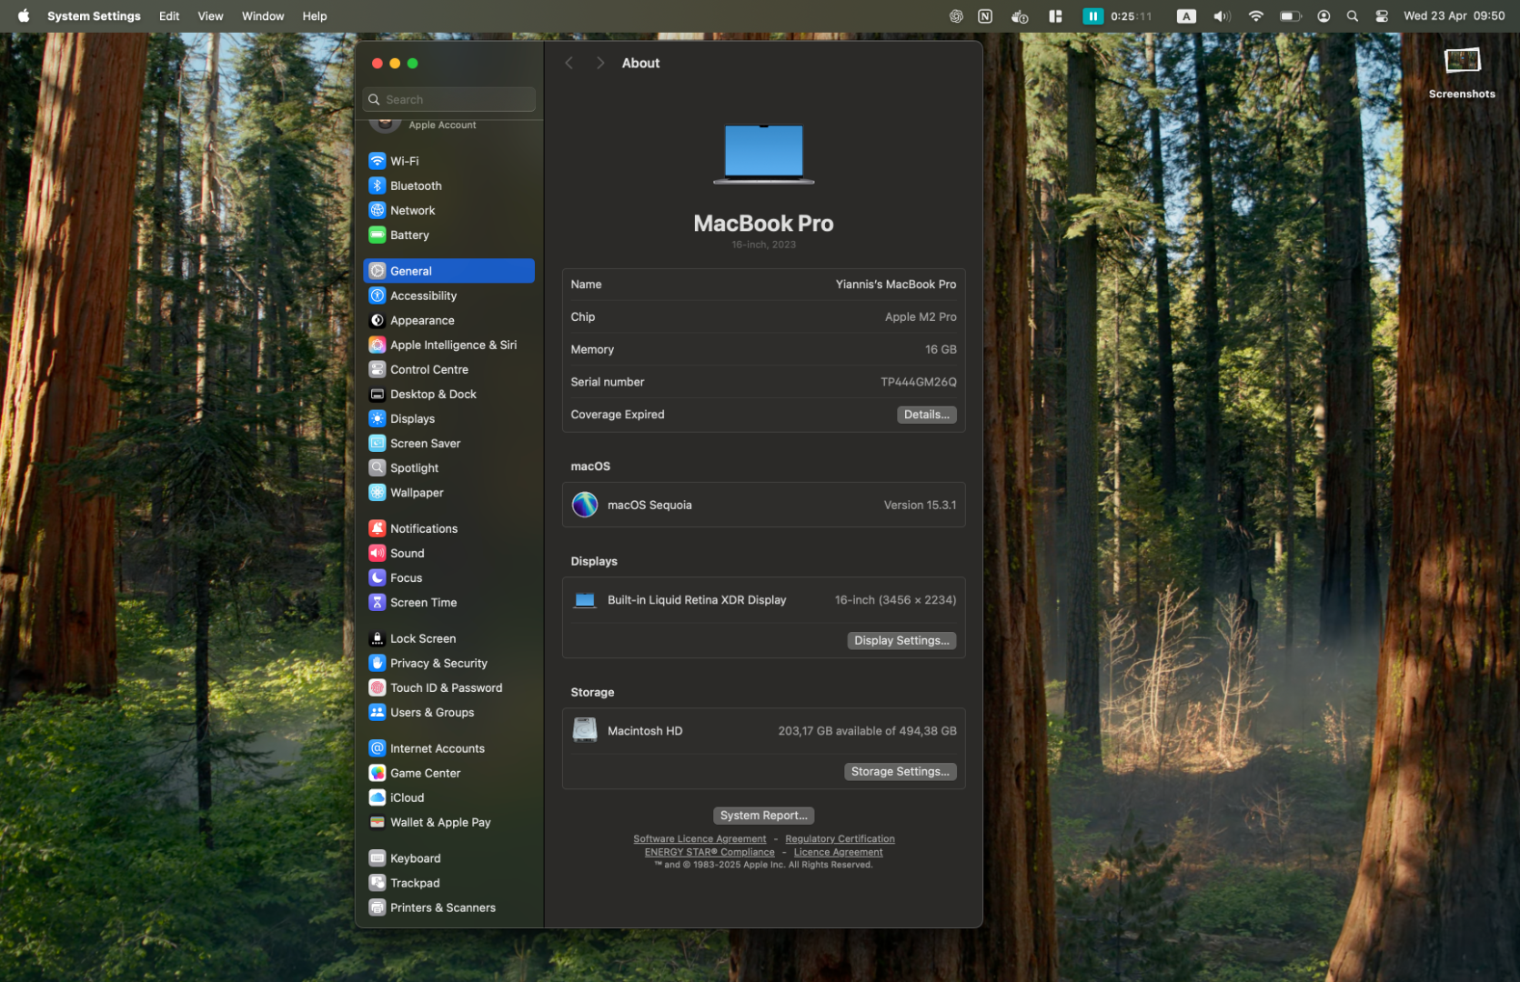Image resolution: width=1520 pixels, height=982 pixels.
Task: Open Users & Groups settings
Action: click(448, 712)
